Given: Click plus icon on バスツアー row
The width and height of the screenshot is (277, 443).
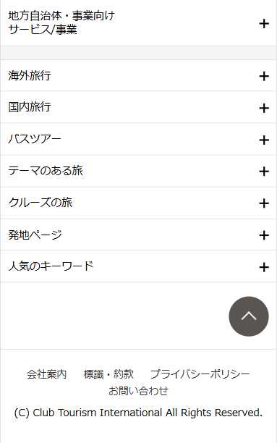Looking at the screenshot, I should 264,140.
